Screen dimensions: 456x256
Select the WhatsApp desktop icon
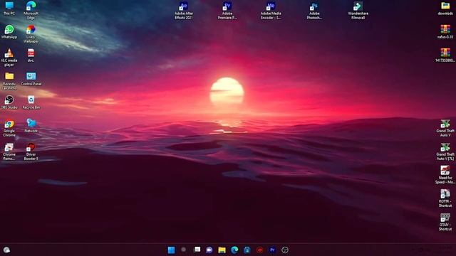click(x=9, y=32)
